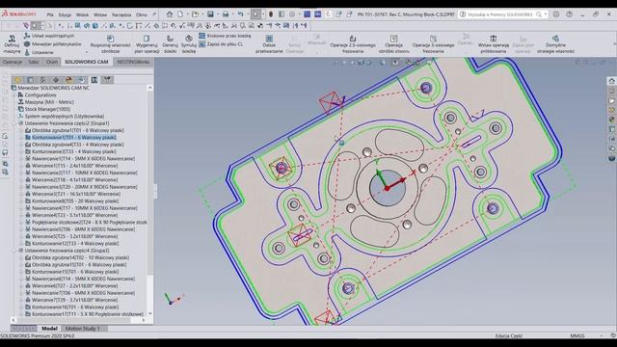Image resolution: width=617 pixels, height=347 pixels.
Task: Open the Widok menu
Action: click(x=82, y=14)
